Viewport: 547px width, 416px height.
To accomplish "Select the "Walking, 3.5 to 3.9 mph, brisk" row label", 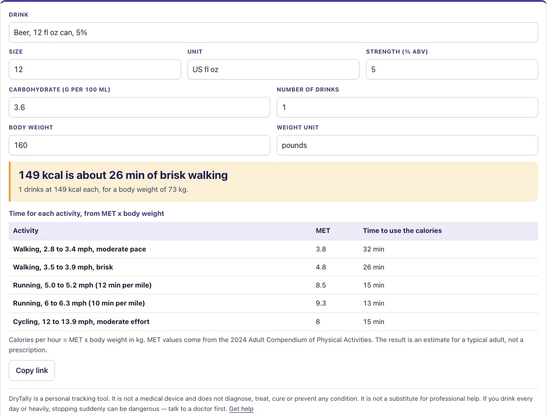I will click(63, 267).
